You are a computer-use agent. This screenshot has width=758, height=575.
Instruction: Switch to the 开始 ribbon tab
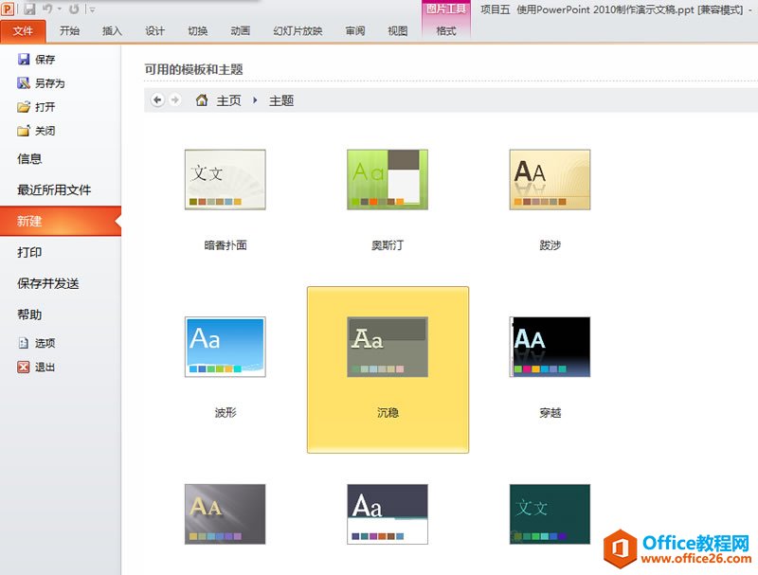tap(71, 30)
